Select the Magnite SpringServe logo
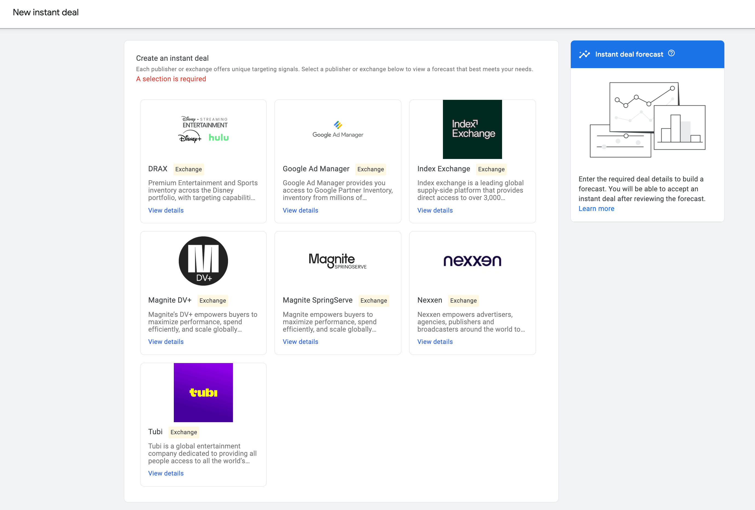The height and width of the screenshot is (510, 755). pyautogui.click(x=338, y=261)
